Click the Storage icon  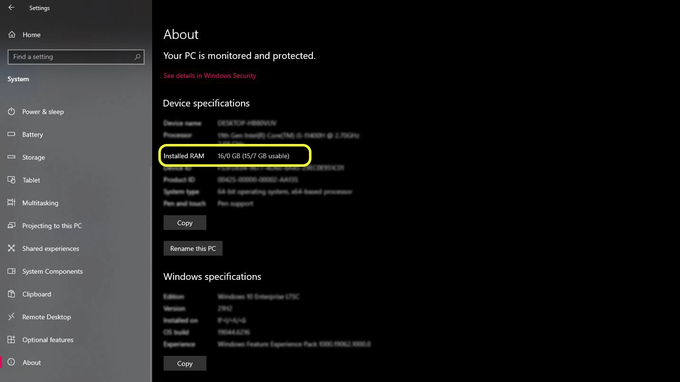tap(12, 157)
